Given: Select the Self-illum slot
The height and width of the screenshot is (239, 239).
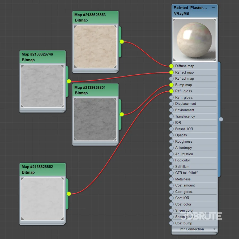Looking at the screenshot, I should (182, 167).
